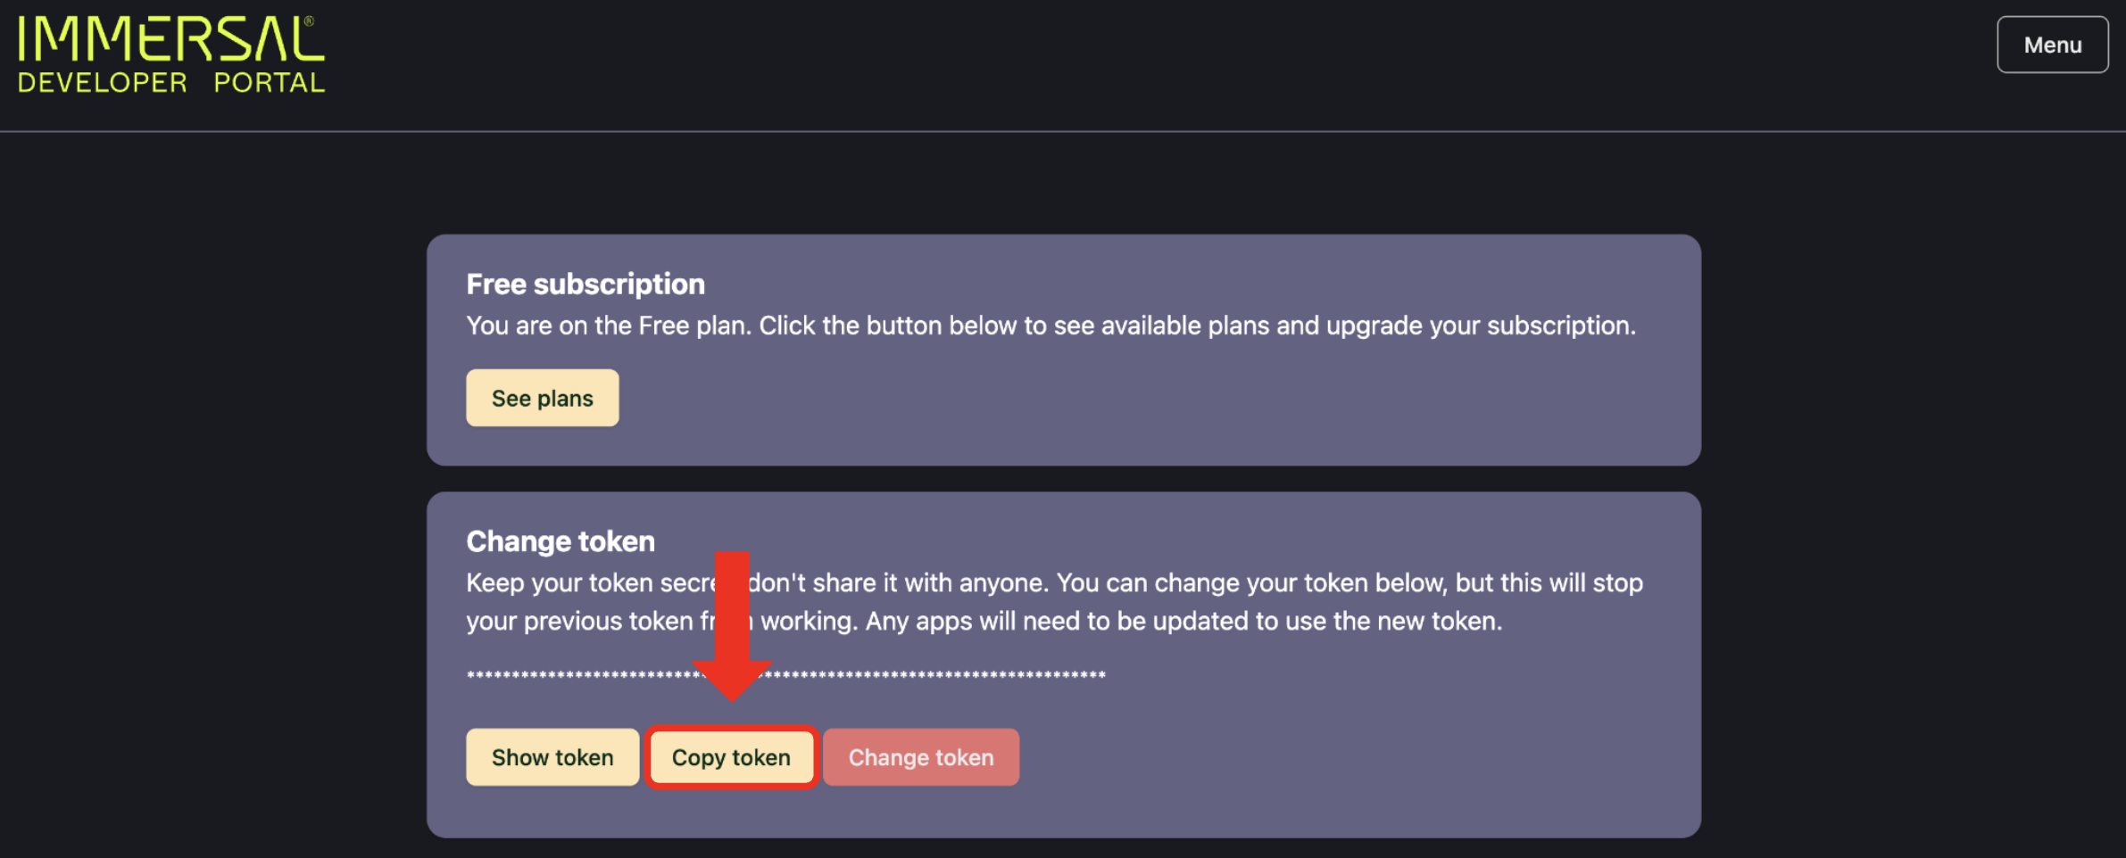Click the red arrow annotation
The width and height of the screenshot is (2126, 858).
pyautogui.click(x=732, y=626)
